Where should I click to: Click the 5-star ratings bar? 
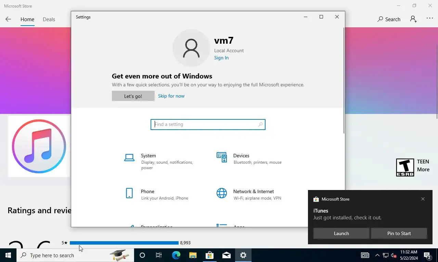click(124, 243)
